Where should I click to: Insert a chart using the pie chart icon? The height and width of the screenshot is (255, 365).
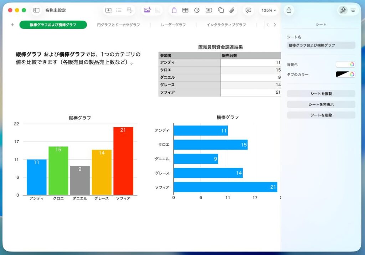pyautogui.click(x=197, y=10)
